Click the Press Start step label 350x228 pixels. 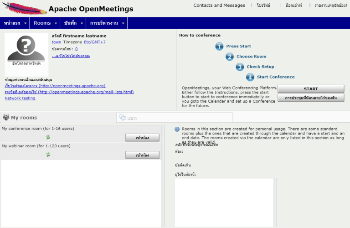pos(238,46)
